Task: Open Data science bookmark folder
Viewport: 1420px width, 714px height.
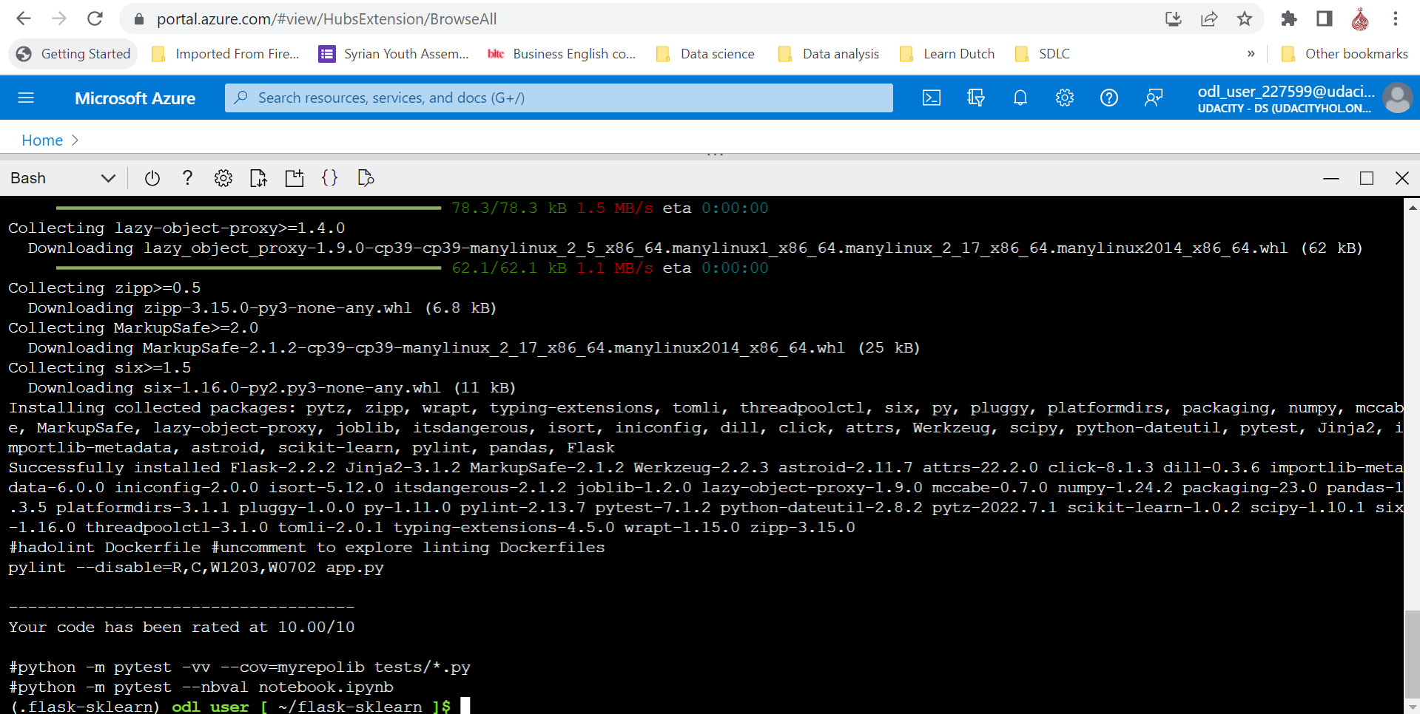Action: point(706,54)
